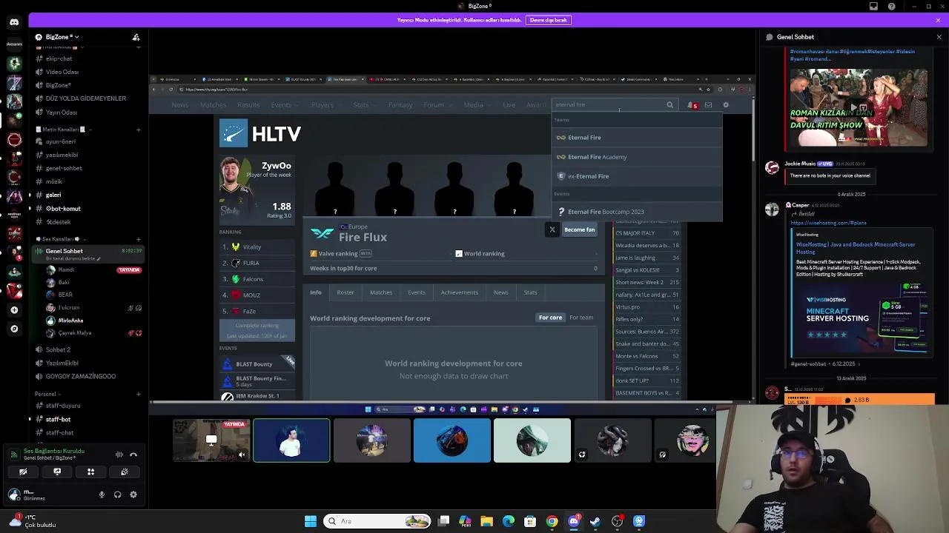Open the soundboard button
Screen dimensions: 949x533
coord(125,472)
